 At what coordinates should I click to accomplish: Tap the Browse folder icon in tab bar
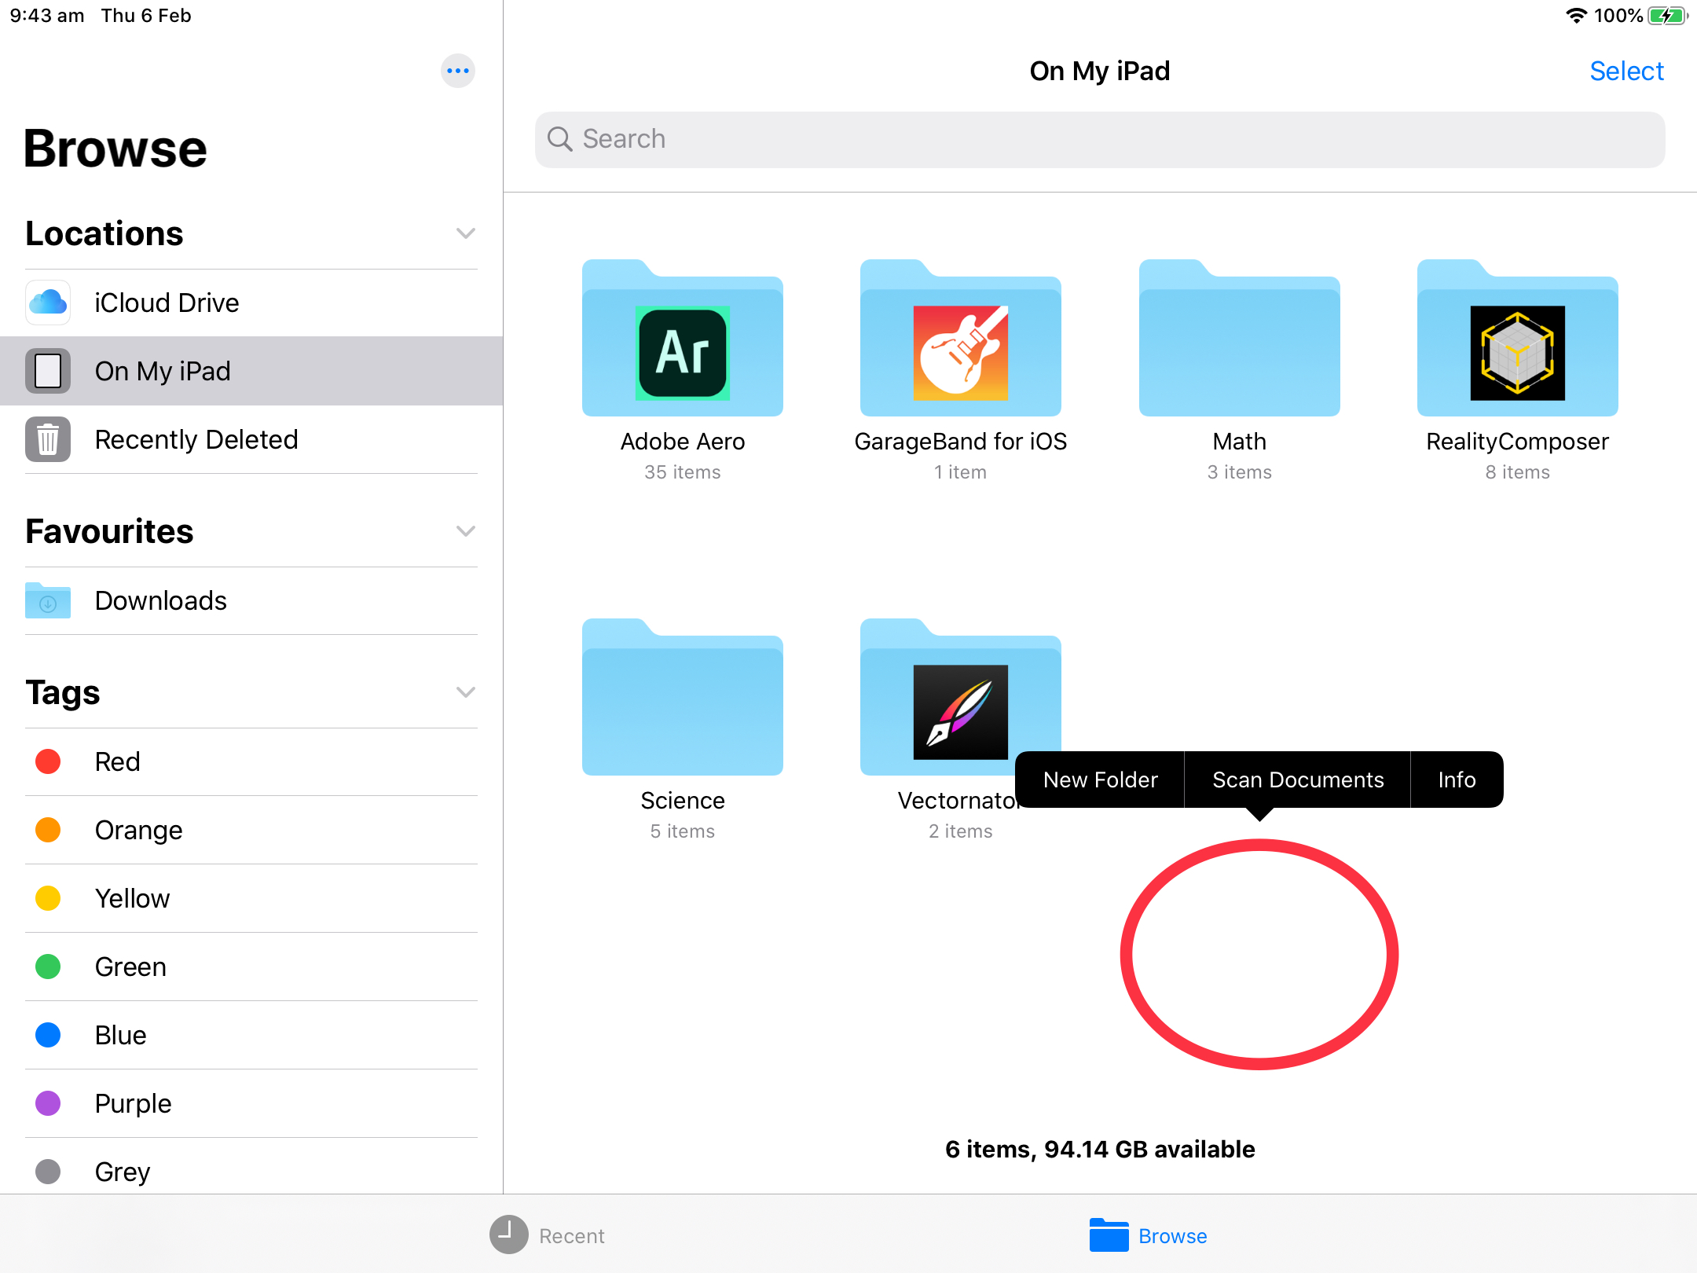(1109, 1235)
